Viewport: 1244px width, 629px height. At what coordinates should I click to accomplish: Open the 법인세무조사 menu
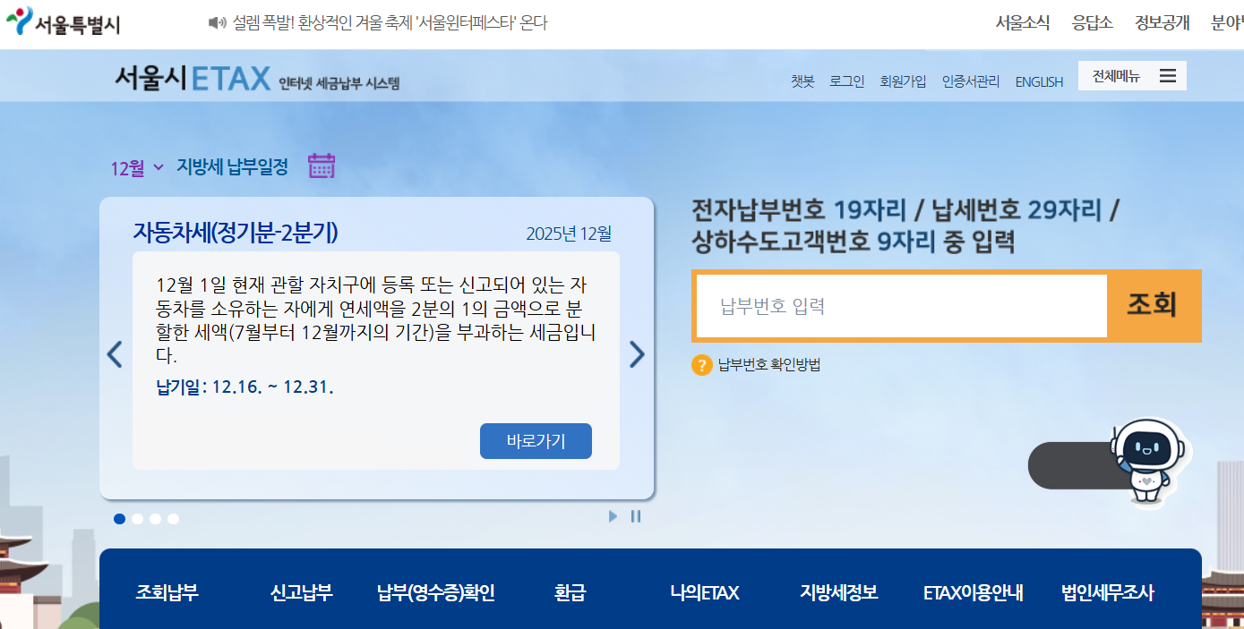click(1108, 592)
